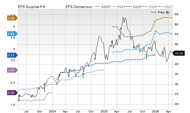190x113 pixels.
Task: Click the light blue 4.69 value tag
Action: (12, 34)
